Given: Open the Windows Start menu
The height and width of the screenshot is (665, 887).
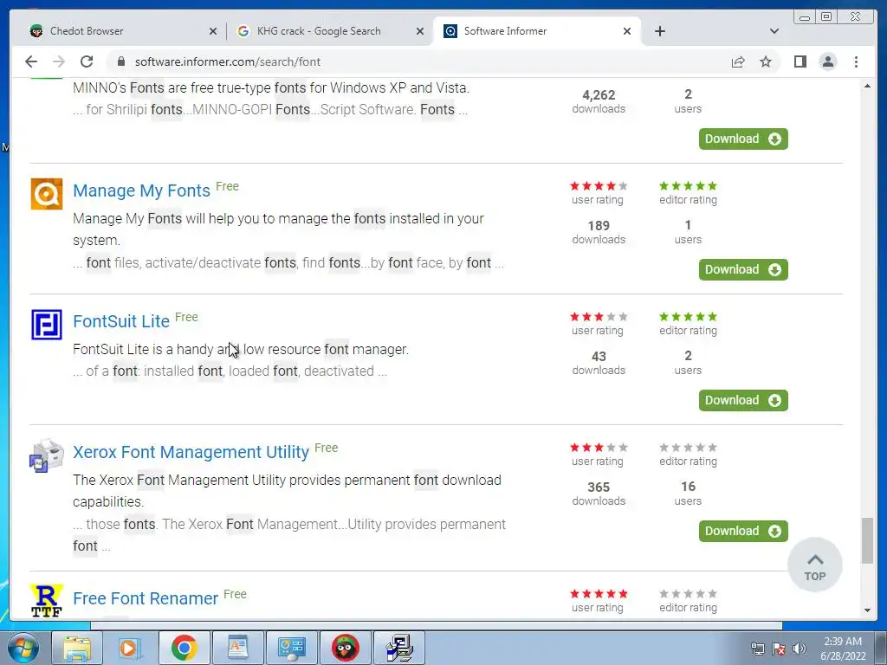Looking at the screenshot, I should coord(22,648).
